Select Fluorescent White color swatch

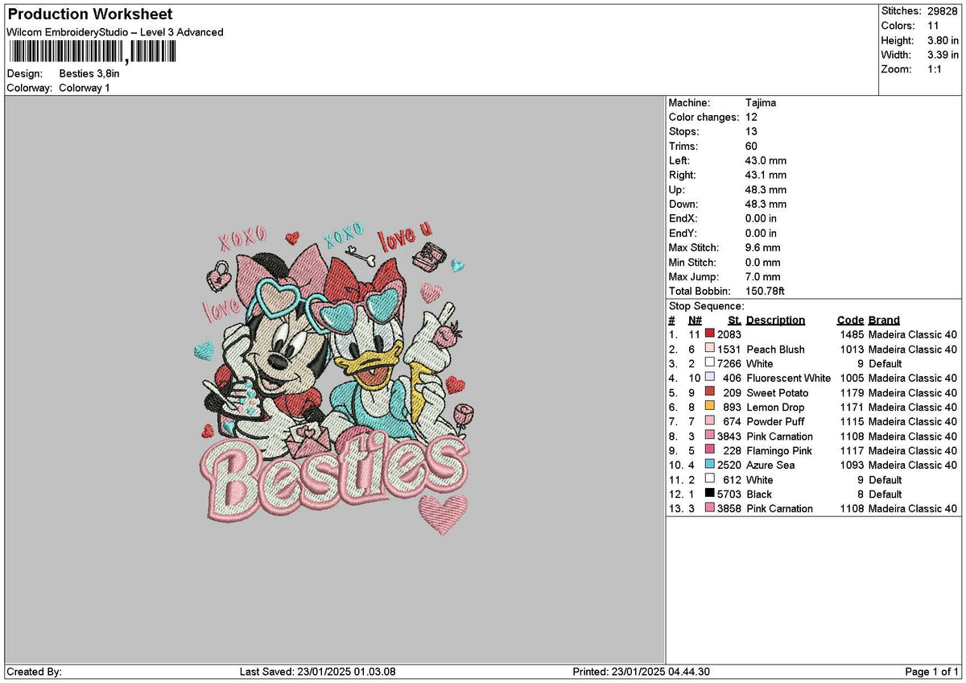pos(709,378)
